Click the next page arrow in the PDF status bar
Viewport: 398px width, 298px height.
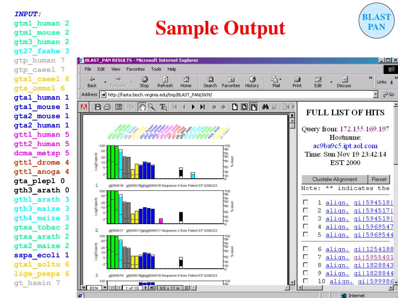click(146, 288)
